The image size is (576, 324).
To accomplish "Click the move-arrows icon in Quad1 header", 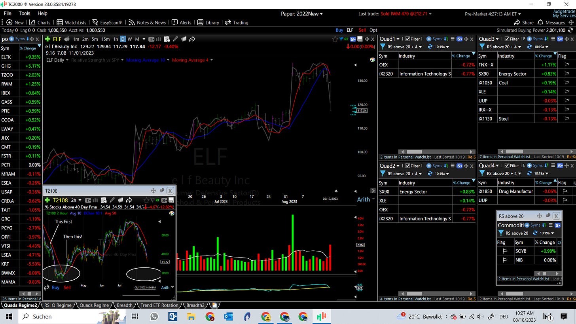I will [466, 39].
